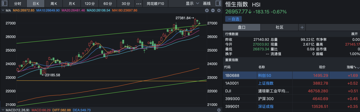
Task: Open MACD indicator settings gear
Action: (219, 110)
